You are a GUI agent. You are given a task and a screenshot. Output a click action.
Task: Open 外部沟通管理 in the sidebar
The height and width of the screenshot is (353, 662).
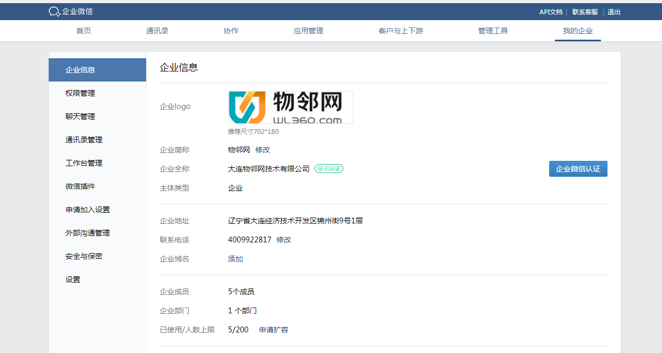(x=97, y=233)
